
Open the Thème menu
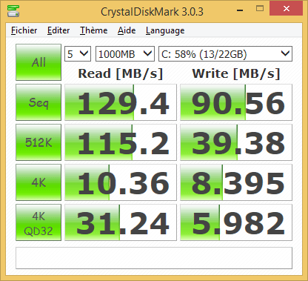[x=94, y=30]
